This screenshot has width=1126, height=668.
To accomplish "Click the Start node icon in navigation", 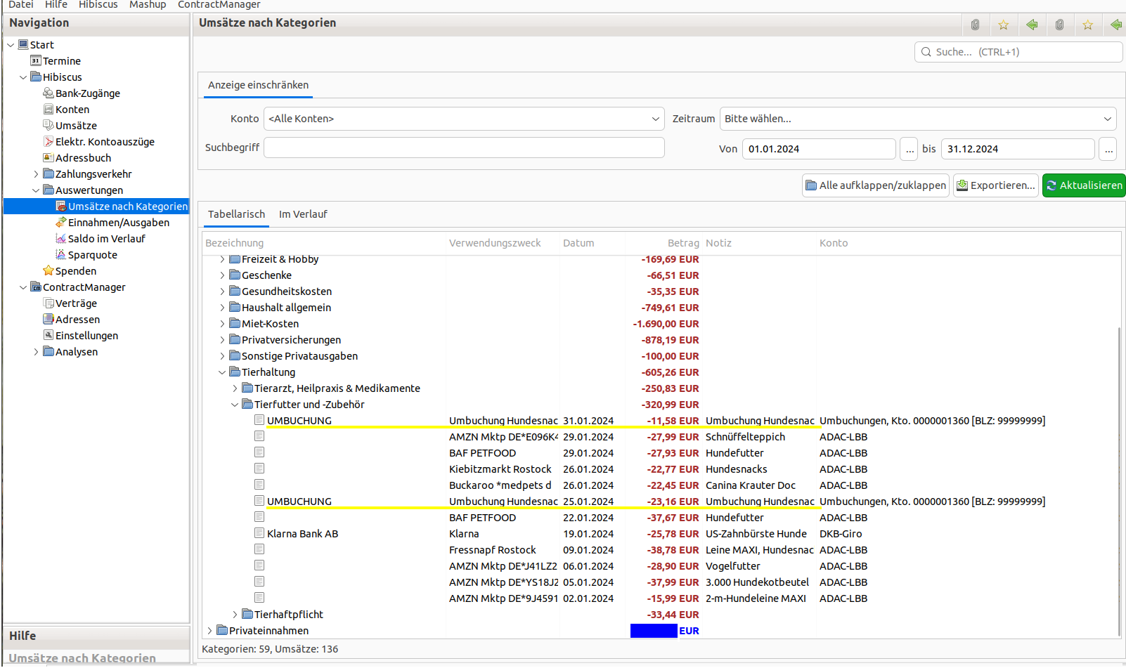I will [x=23, y=45].
